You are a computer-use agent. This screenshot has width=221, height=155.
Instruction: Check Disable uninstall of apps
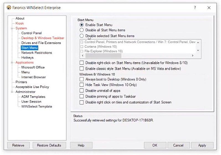[82, 91]
